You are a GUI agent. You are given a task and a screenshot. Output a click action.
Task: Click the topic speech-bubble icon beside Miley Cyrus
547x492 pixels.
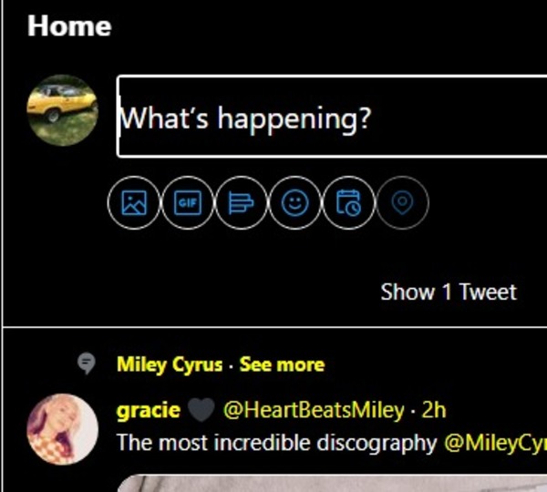coord(87,364)
